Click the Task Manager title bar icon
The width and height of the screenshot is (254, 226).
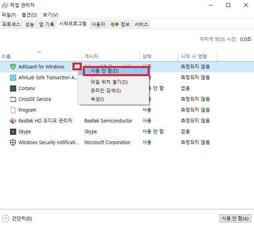5,5
